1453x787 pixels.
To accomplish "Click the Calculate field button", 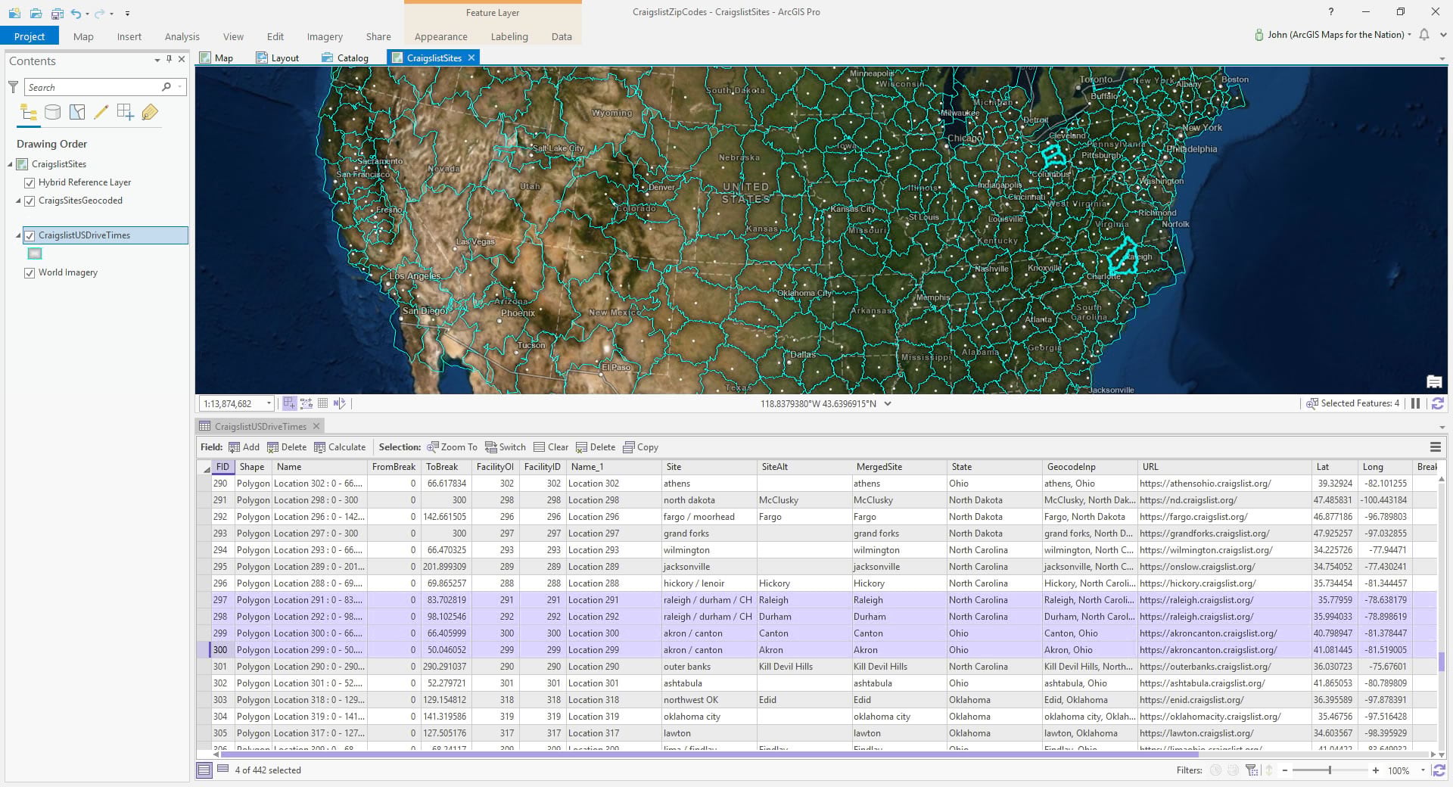I will (x=340, y=447).
